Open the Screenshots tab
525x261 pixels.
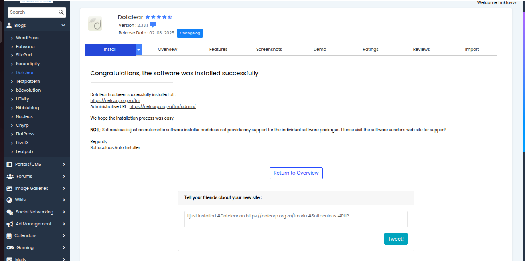269,50
